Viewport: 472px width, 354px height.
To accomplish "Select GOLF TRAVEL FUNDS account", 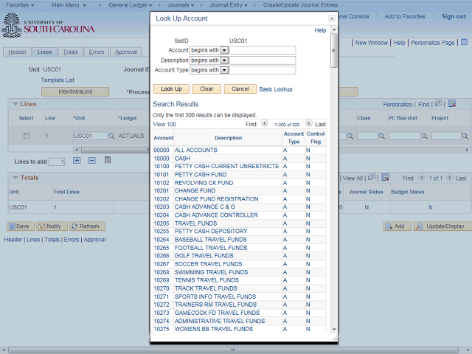I will pyautogui.click(x=204, y=256).
